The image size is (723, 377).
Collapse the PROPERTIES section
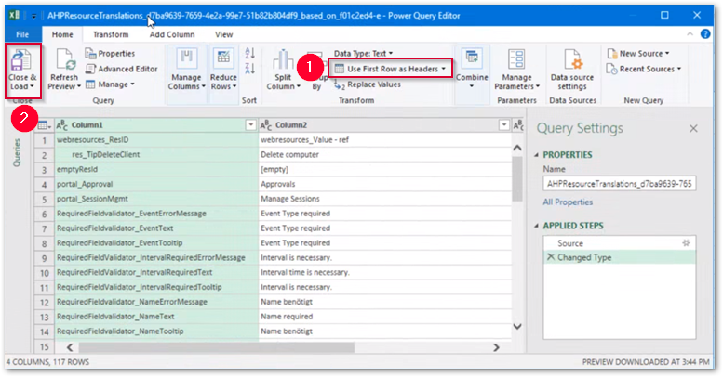coord(536,155)
